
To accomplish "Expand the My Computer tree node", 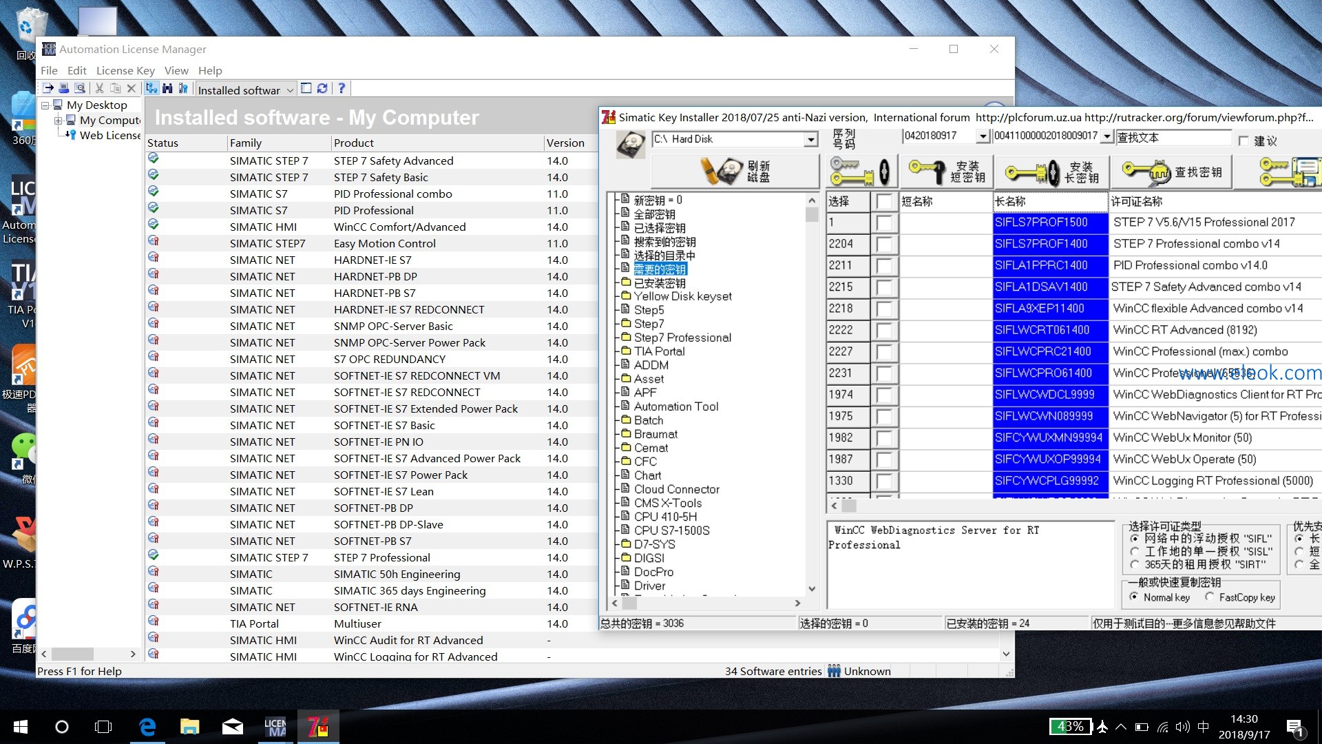I will (x=59, y=121).
